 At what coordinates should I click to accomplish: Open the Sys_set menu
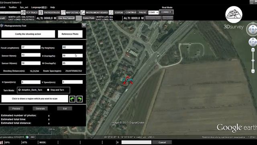[24, 7]
